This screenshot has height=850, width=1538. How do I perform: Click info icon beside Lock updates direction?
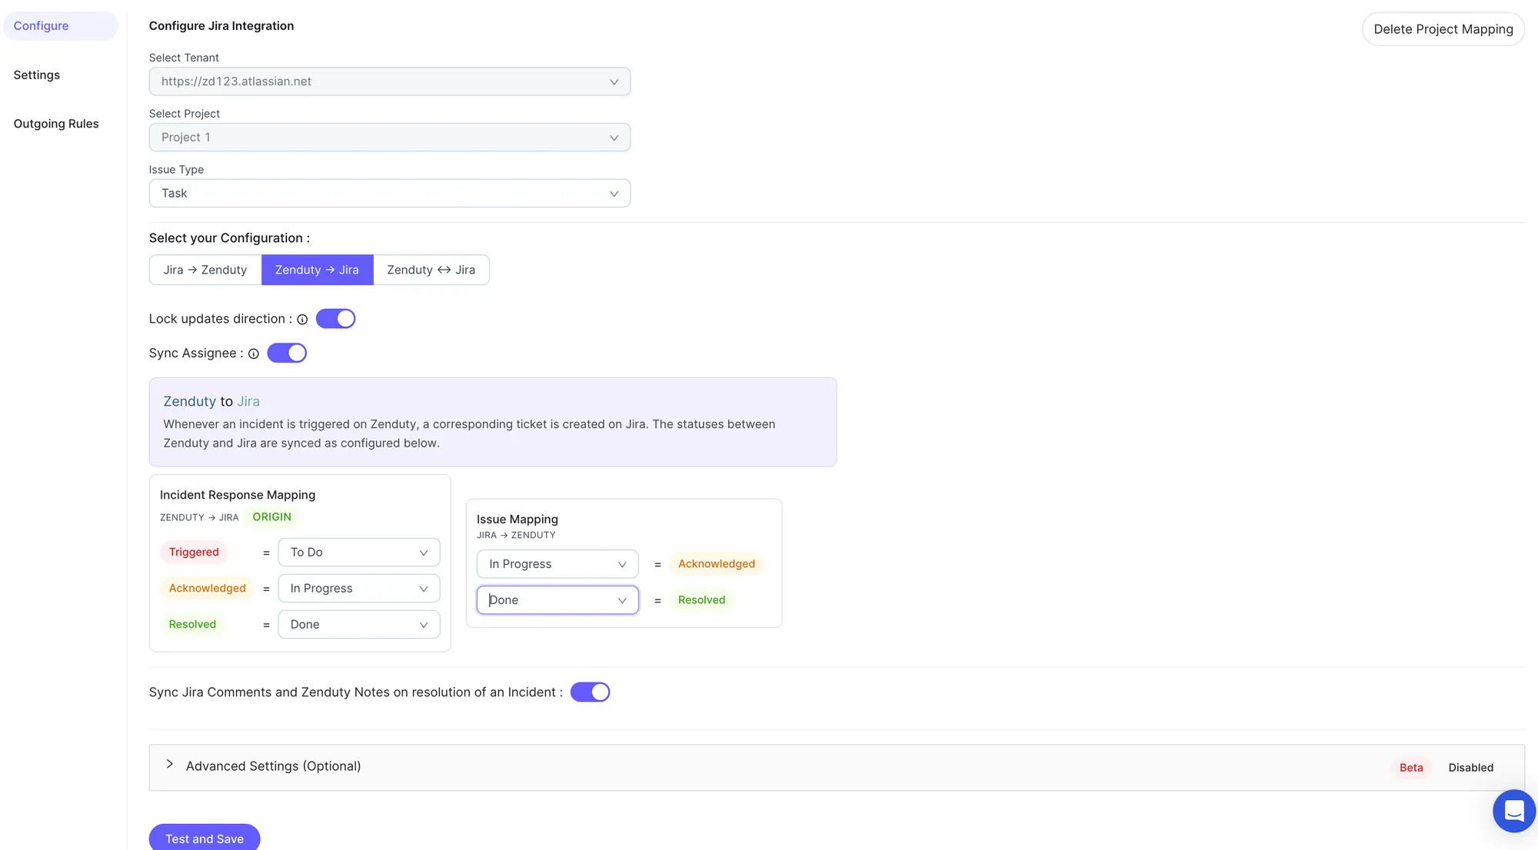point(302,320)
